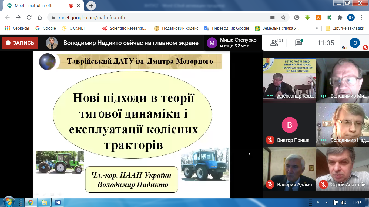
Task: Open the UKR.NET bookmark
Action: coord(73,28)
